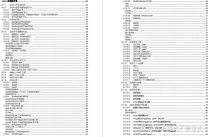Open the PriorityBlockingQueue entry
The height and width of the screenshot is (137, 208).
[166, 125]
